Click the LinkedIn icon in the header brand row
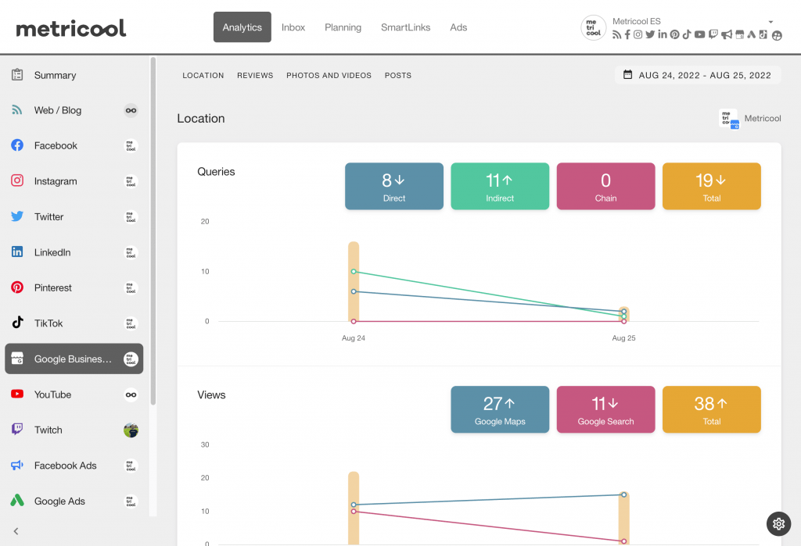Screen dimensions: 801x546 point(663,34)
